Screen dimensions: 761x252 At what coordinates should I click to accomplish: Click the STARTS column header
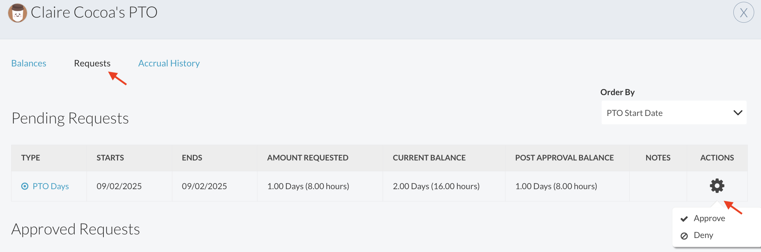110,158
